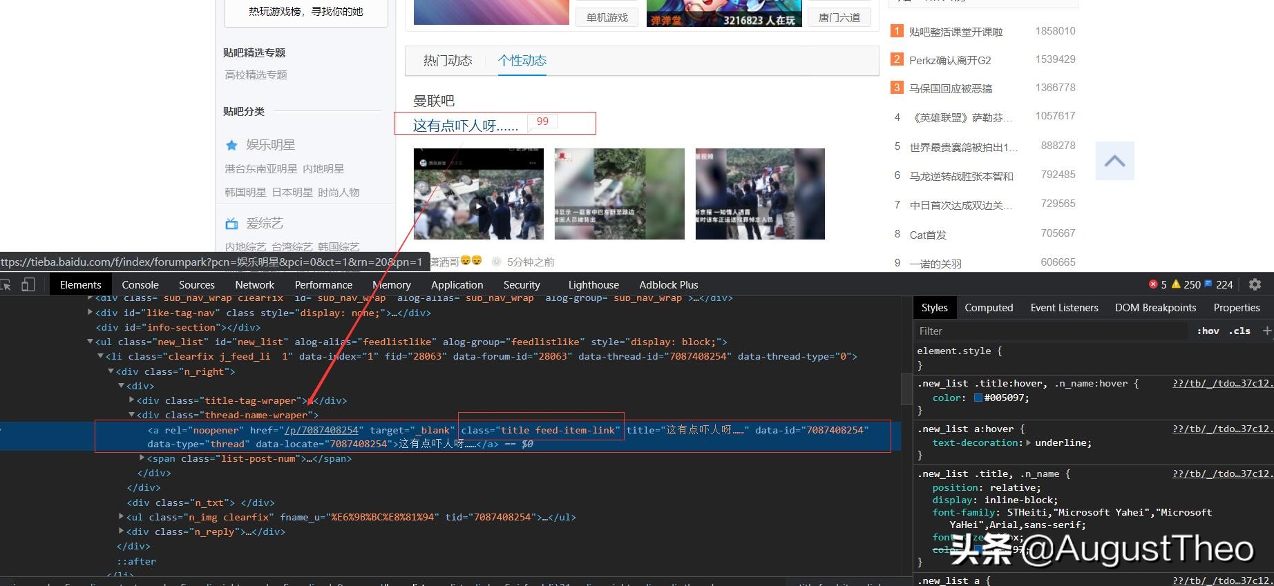The height and width of the screenshot is (586, 1274).
Task: Click the scroll-to-top arrow button
Action: click(1114, 161)
